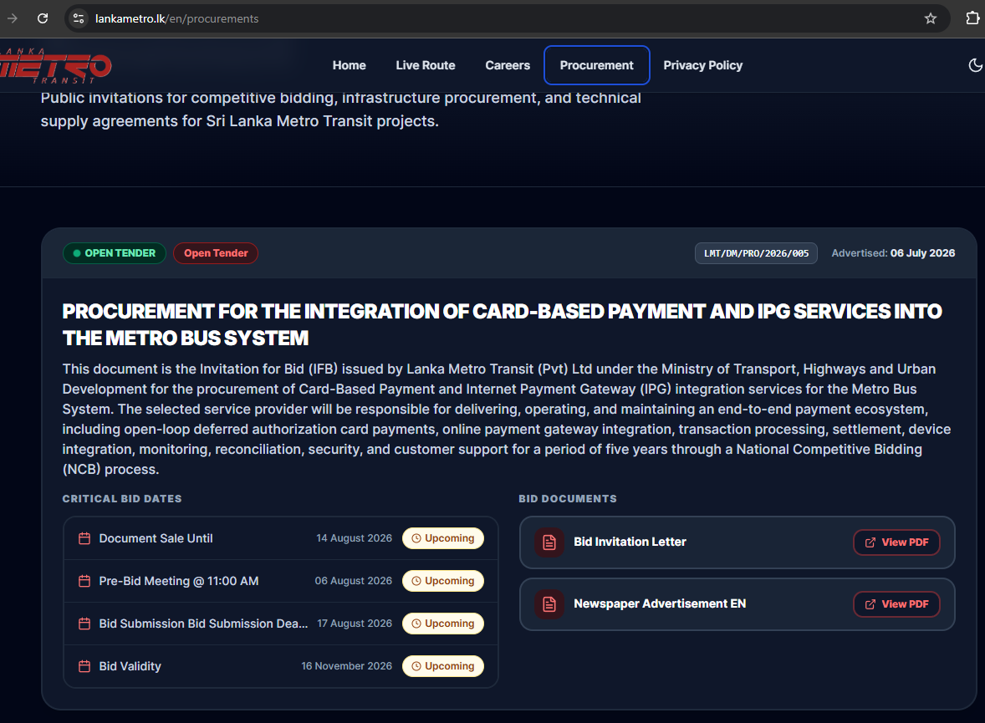The image size is (985, 723).
Task: Select the Procurement nav tab
Action: [597, 65]
